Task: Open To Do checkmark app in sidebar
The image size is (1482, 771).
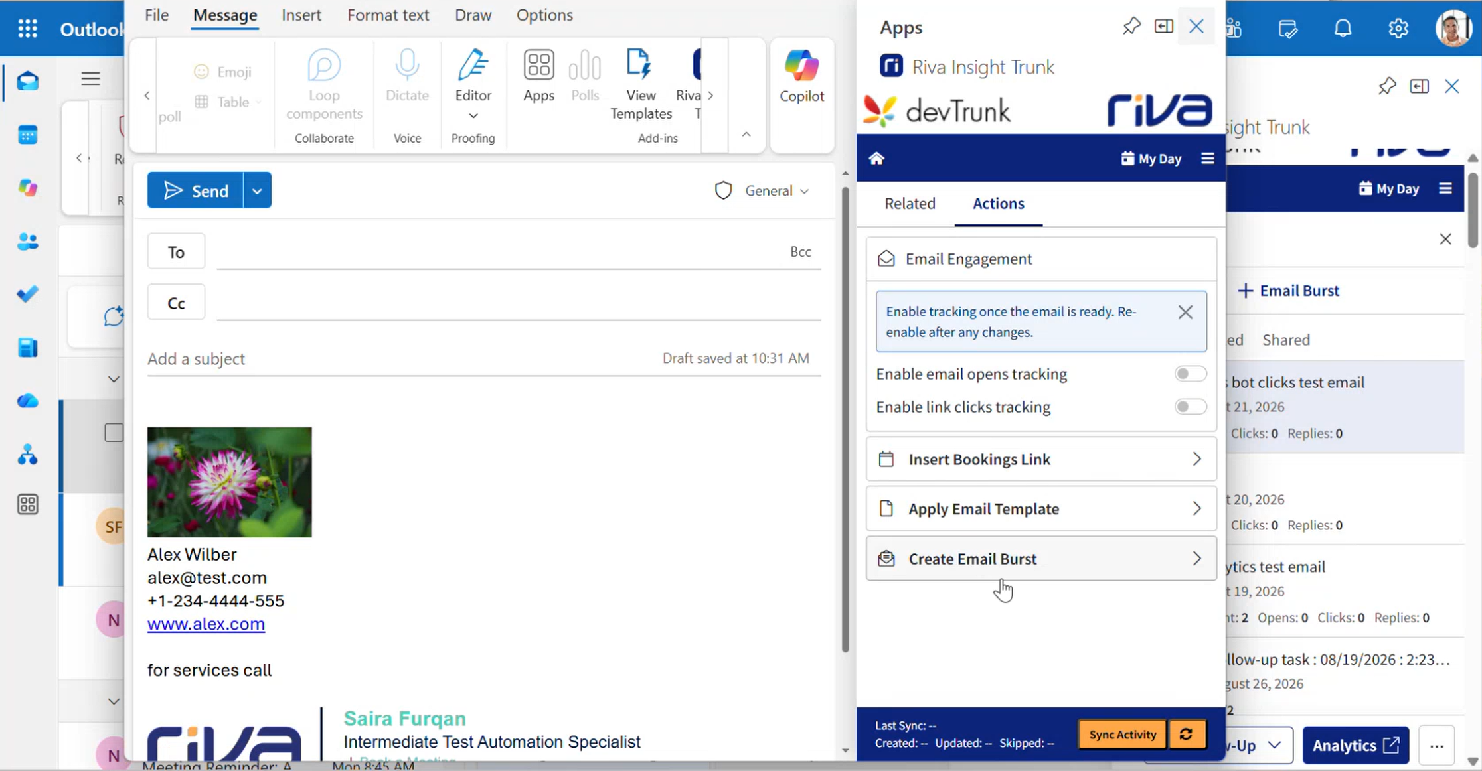Action: (x=27, y=294)
